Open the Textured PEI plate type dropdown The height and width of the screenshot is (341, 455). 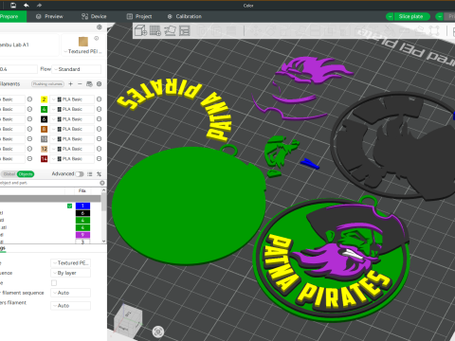coord(82,51)
